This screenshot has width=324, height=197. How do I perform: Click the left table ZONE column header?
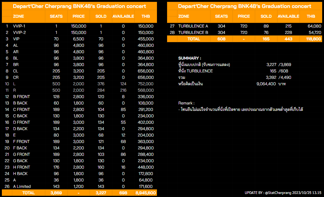(18, 16)
